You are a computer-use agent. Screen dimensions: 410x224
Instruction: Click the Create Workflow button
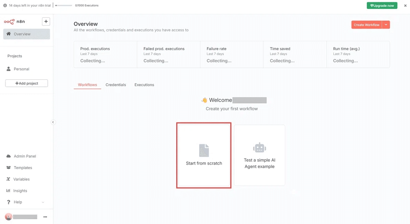click(x=366, y=25)
